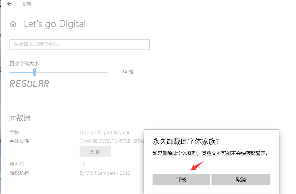
Task: Click the 更改字体大小 label
Action: pos(24,63)
